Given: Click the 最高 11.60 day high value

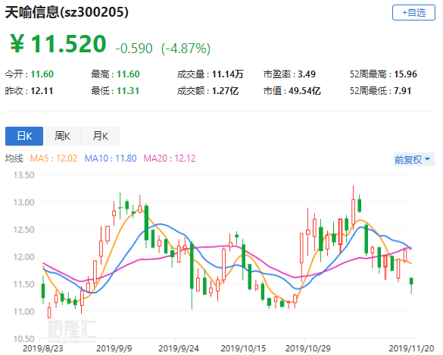Looking at the screenshot, I should tap(115, 74).
